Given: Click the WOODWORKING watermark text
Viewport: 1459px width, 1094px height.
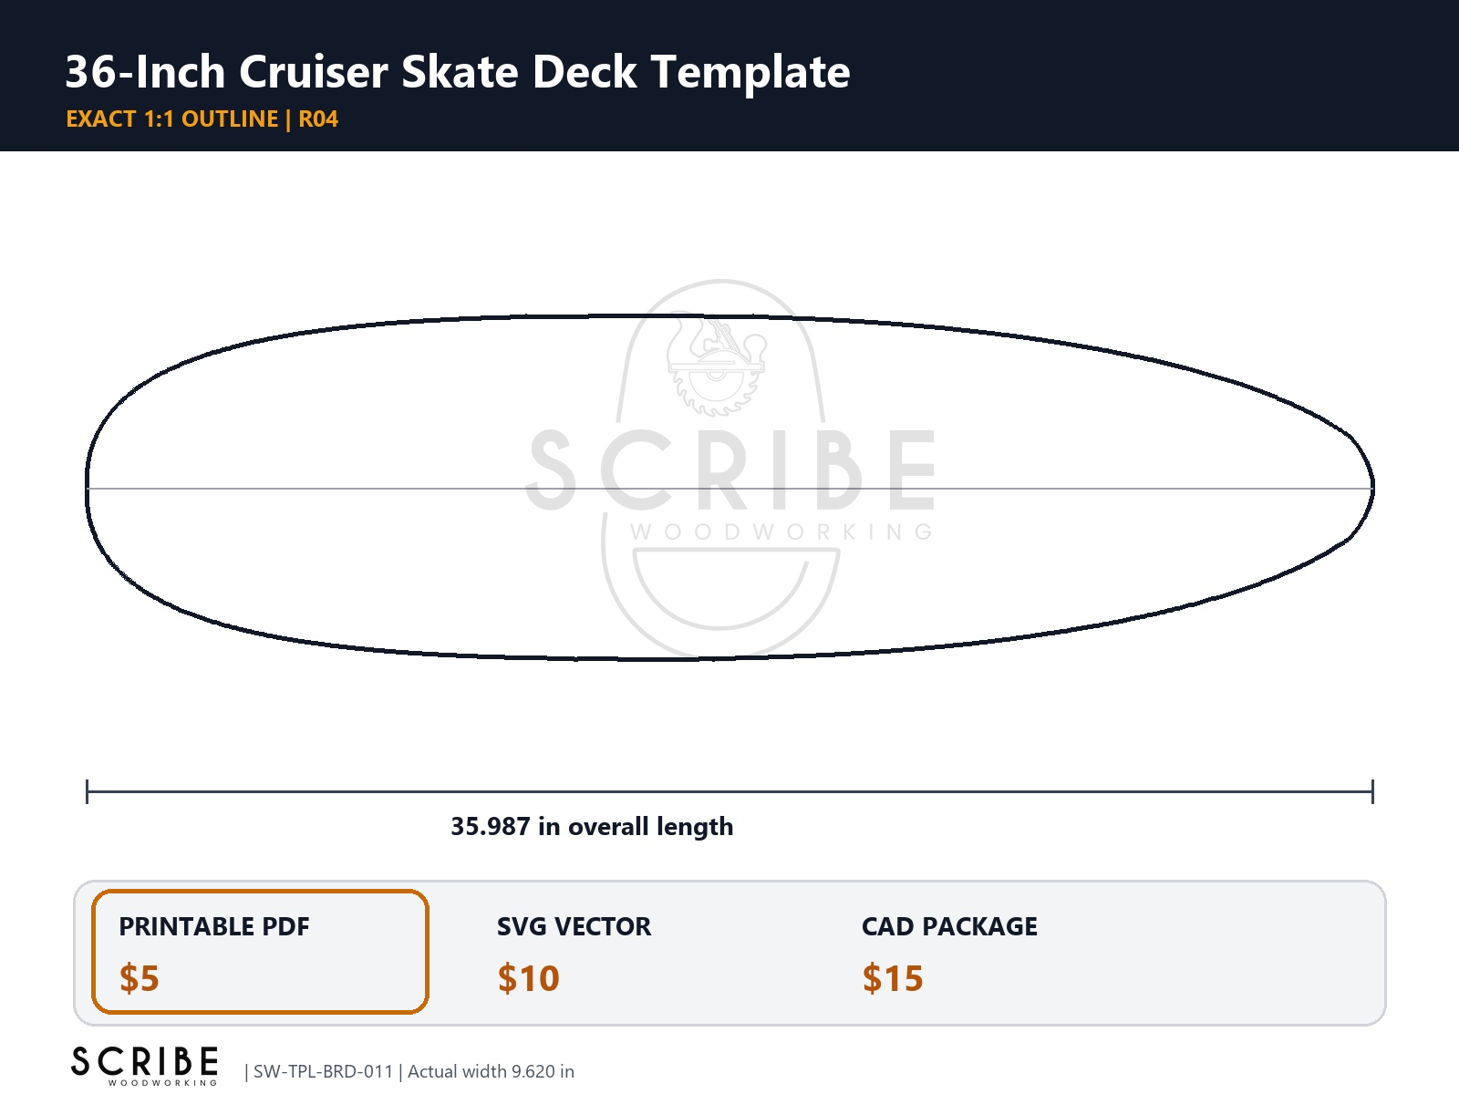Looking at the screenshot, I should [781, 532].
